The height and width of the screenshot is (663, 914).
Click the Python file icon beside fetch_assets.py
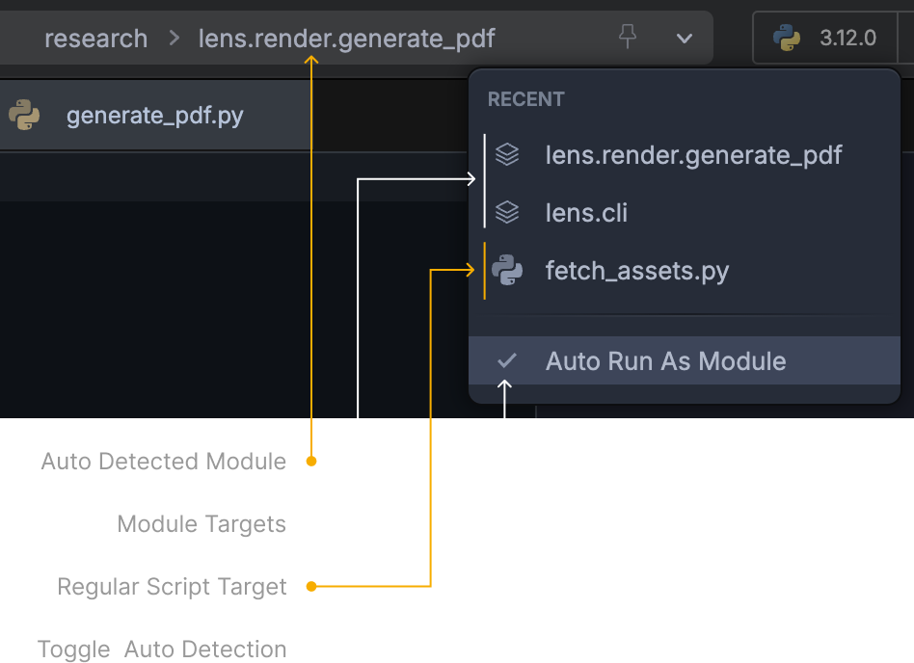[506, 271]
